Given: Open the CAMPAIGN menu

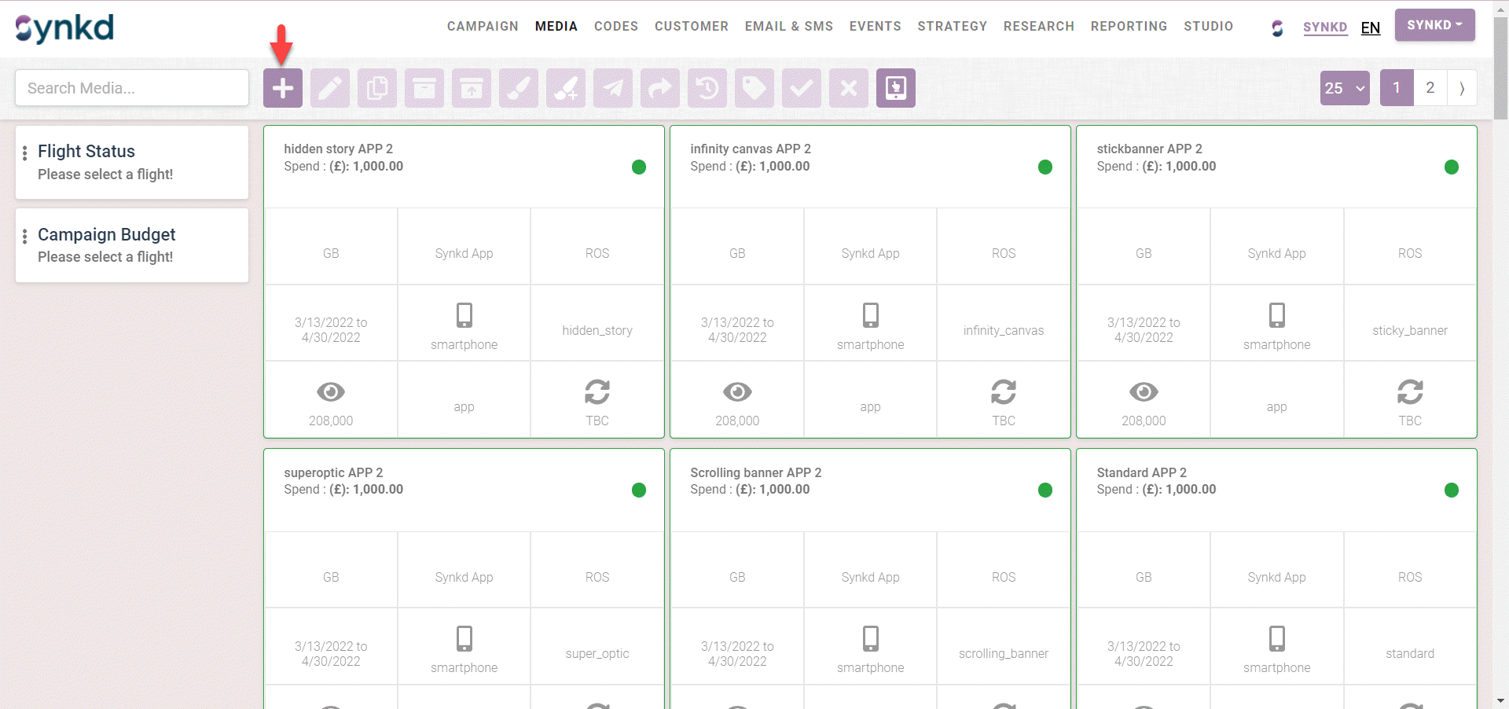Looking at the screenshot, I should coord(483,26).
